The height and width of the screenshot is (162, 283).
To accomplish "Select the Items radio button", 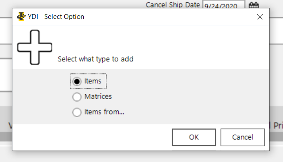I will pyautogui.click(x=77, y=81).
